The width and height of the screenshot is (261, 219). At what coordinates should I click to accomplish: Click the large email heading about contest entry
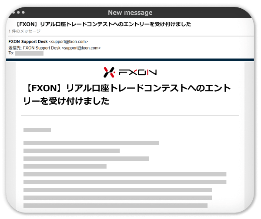(127, 94)
